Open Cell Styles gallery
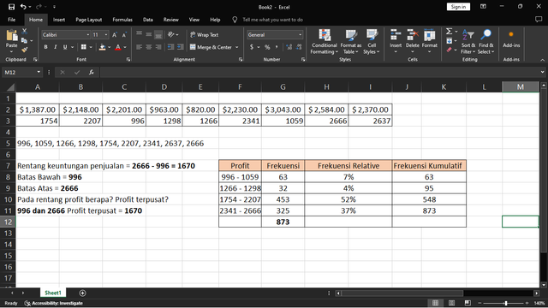The width and height of the screenshot is (548, 308). pyautogui.click(x=371, y=42)
